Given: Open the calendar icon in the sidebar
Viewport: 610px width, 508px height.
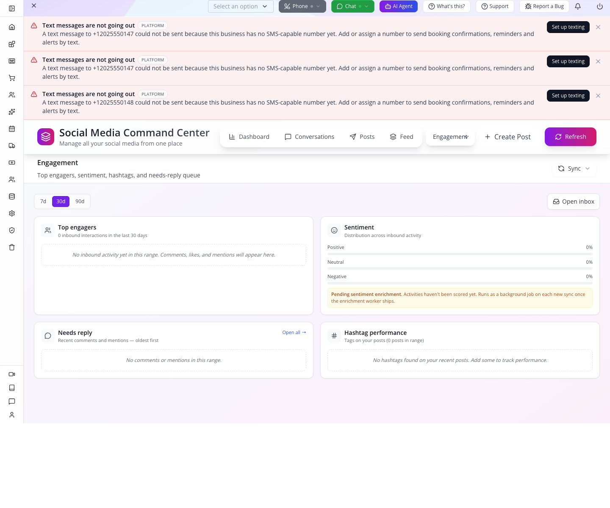Looking at the screenshot, I should (12, 129).
